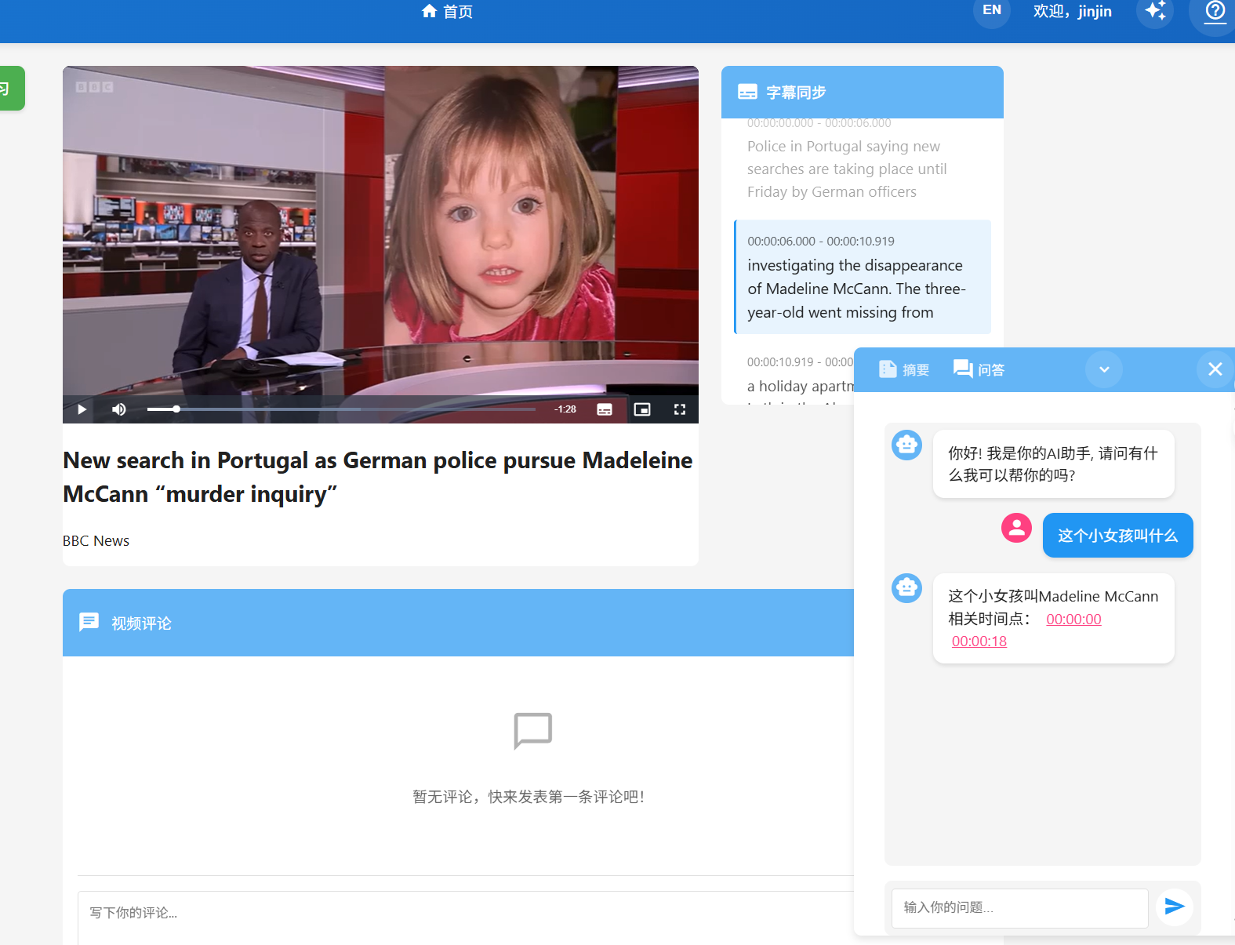Click the 暂无评论 empty comments message
1235x945 pixels.
tap(529, 797)
